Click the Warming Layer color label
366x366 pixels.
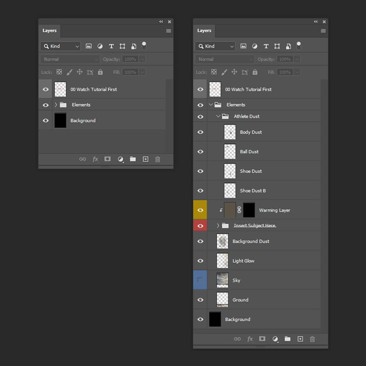200,210
